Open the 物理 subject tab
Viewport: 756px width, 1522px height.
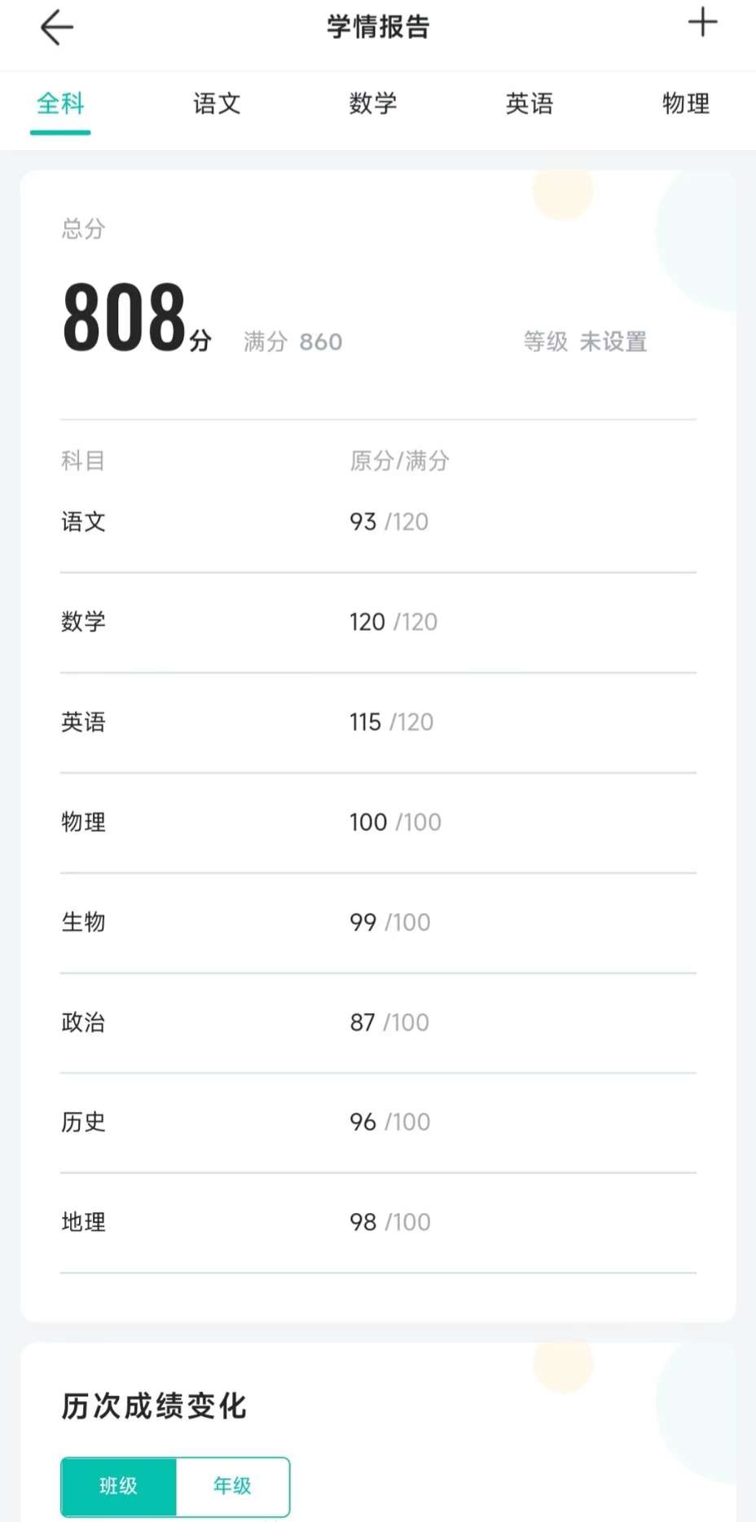click(685, 104)
